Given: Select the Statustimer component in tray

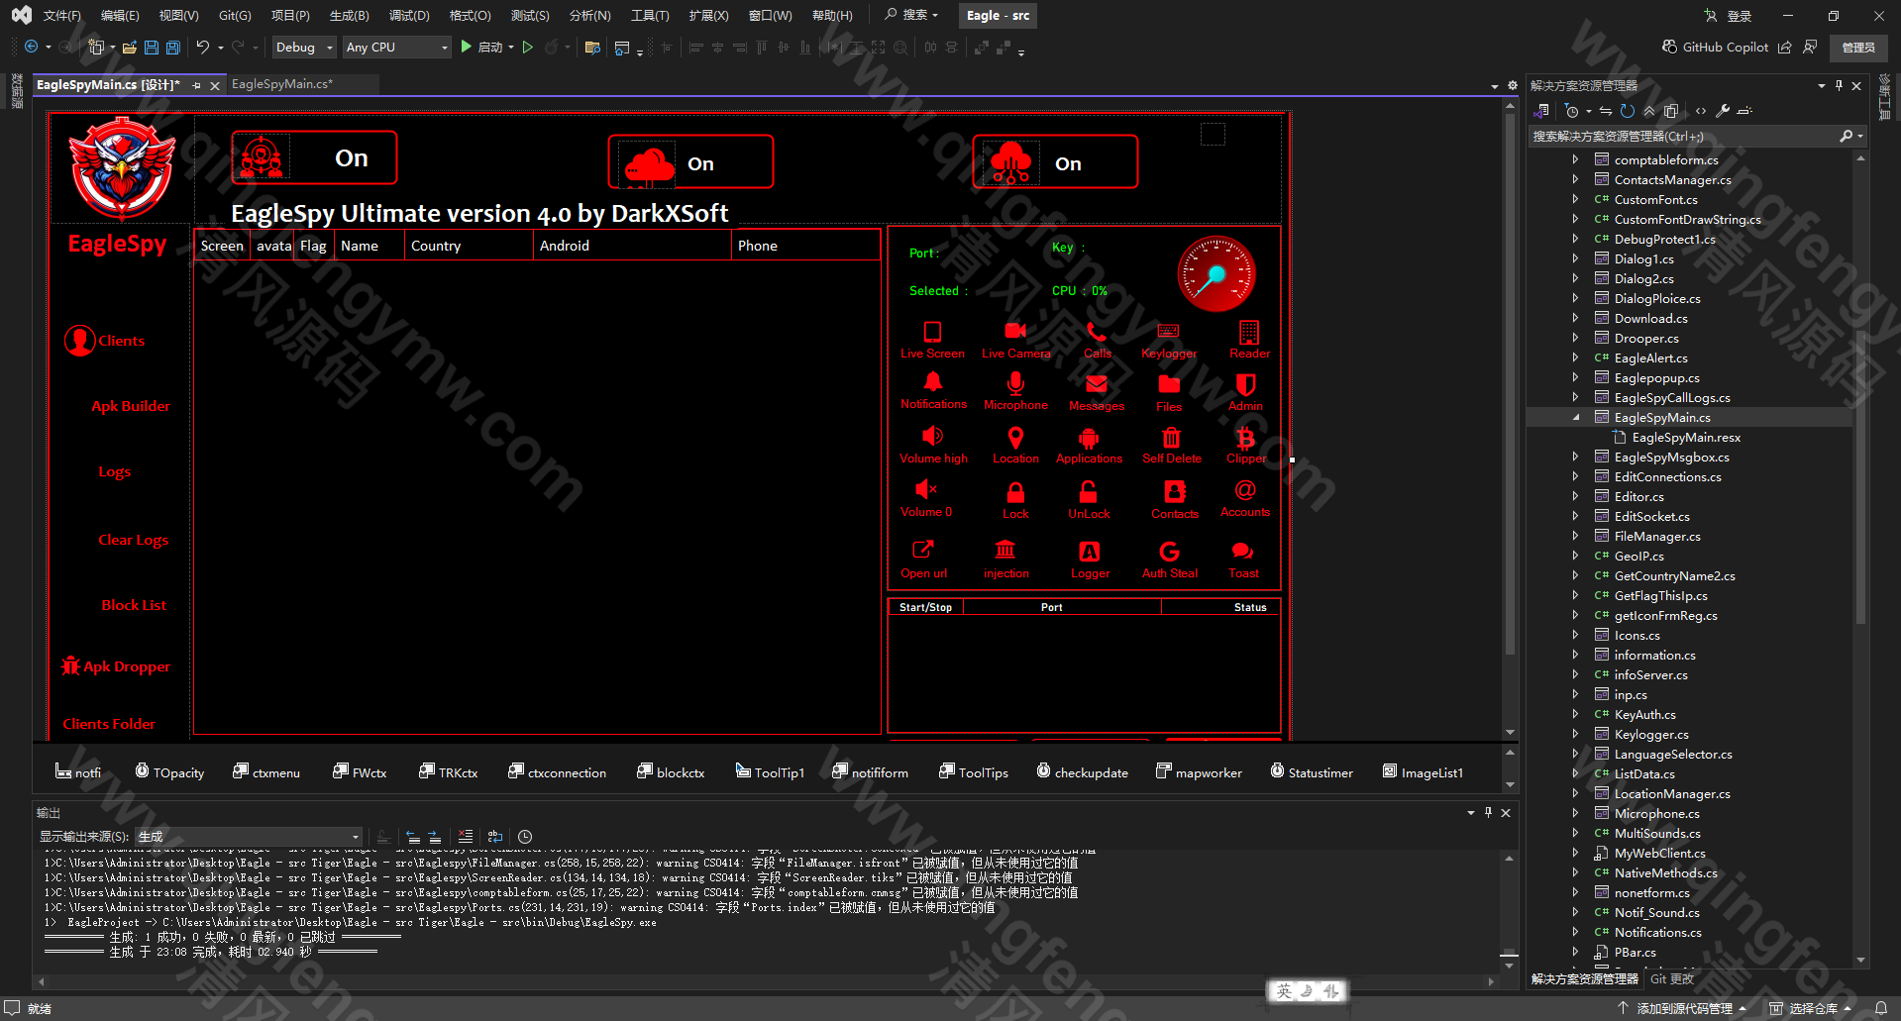Looking at the screenshot, I should [x=1312, y=772].
